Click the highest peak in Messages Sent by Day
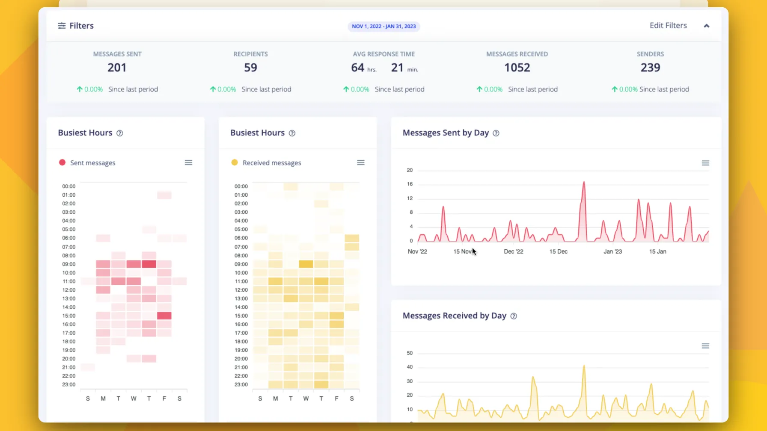This screenshot has height=431, width=767. point(584,182)
